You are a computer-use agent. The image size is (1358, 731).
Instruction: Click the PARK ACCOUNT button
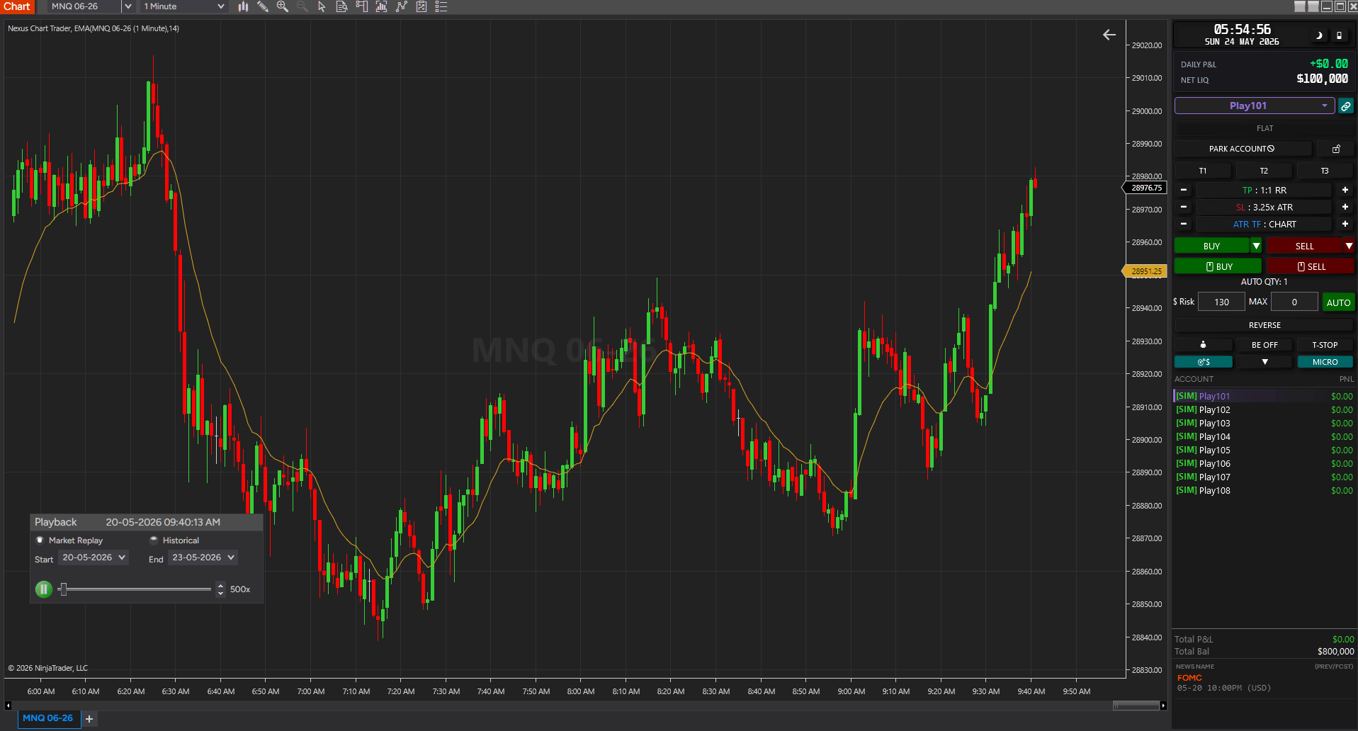coord(1243,149)
